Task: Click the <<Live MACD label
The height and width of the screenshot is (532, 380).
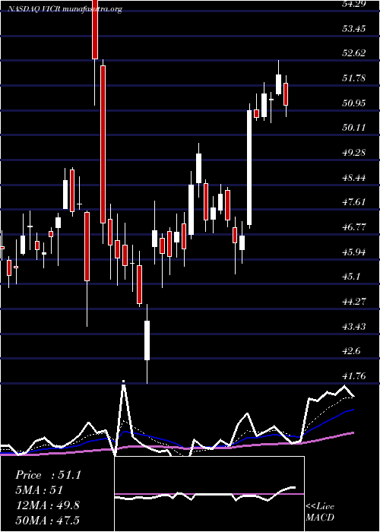Action: [320, 512]
